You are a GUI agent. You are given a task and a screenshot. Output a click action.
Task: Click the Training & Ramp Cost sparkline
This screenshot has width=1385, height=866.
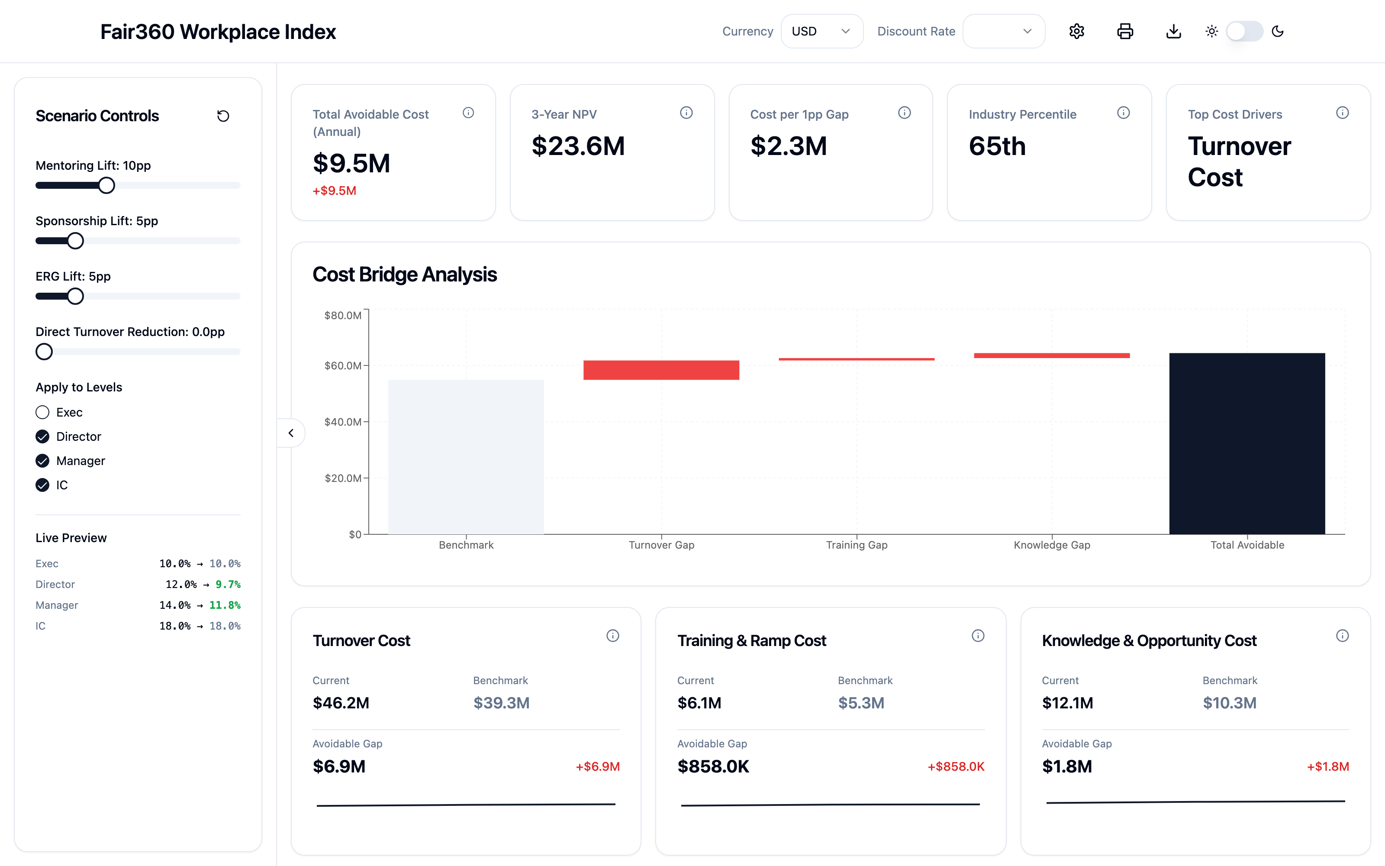[x=831, y=805]
